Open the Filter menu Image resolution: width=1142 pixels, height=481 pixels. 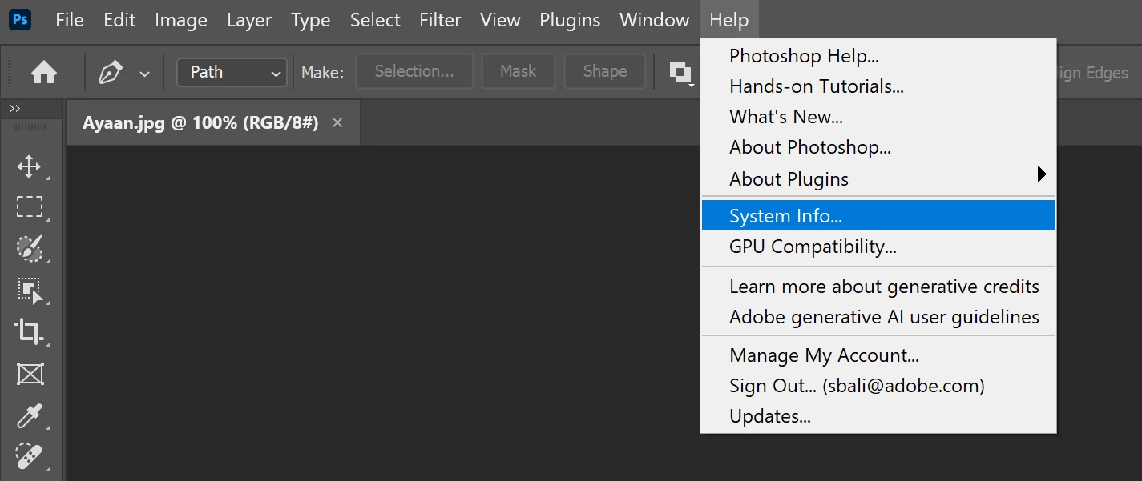point(441,20)
